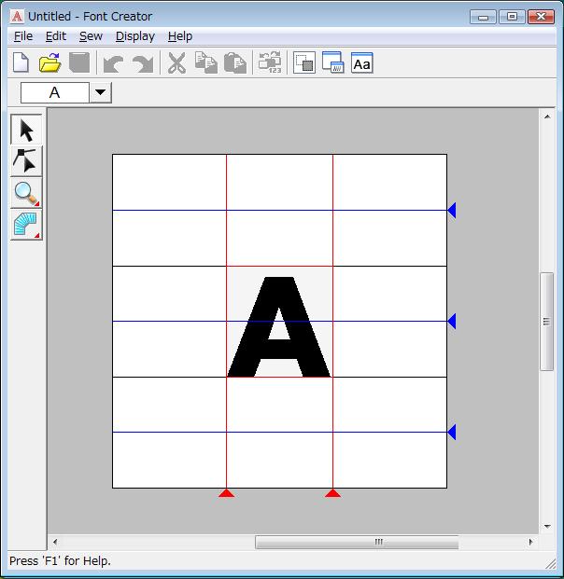Select the arrow selection tool
The height and width of the screenshot is (579, 564).
[26, 130]
